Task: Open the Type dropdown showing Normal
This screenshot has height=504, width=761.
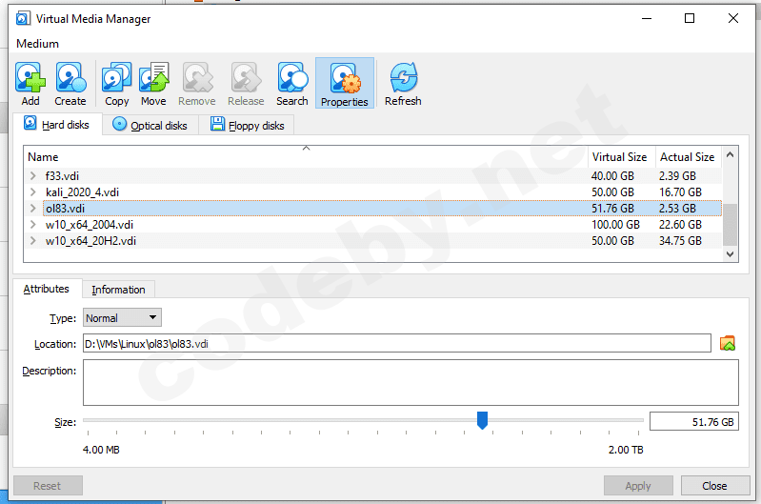Action: click(x=122, y=318)
